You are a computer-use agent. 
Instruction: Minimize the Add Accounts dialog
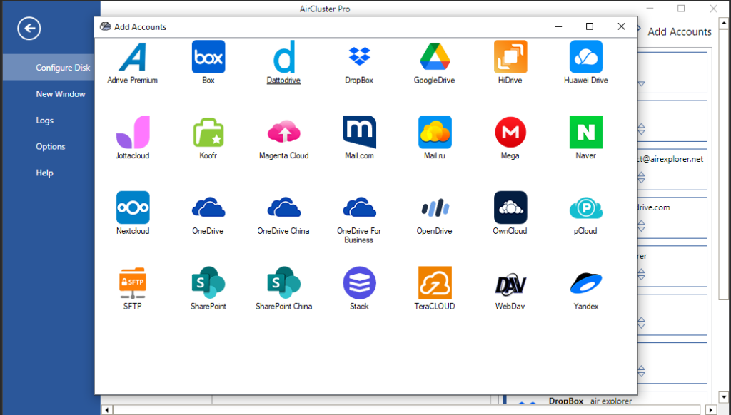coord(558,26)
